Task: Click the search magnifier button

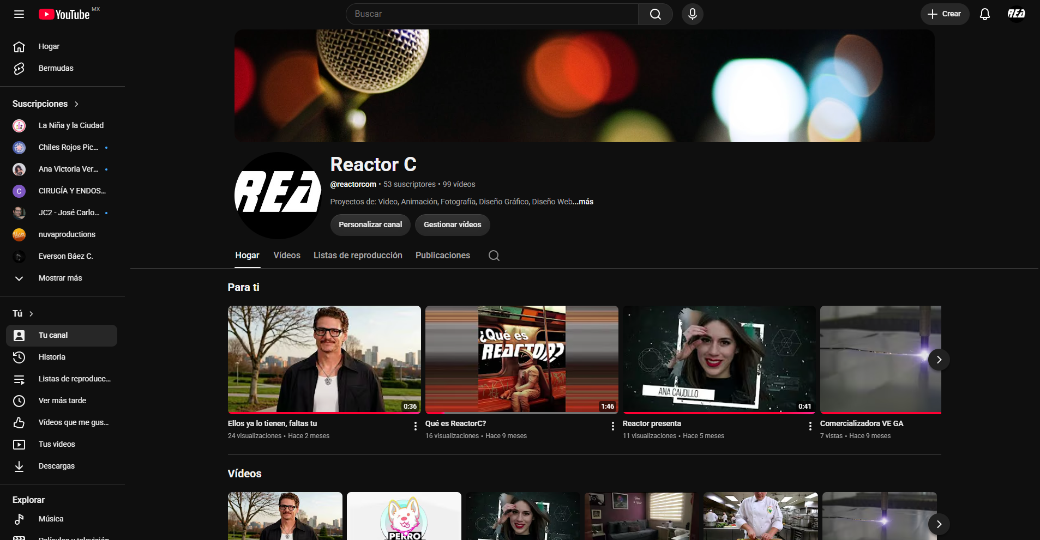Action: click(656, 14)
